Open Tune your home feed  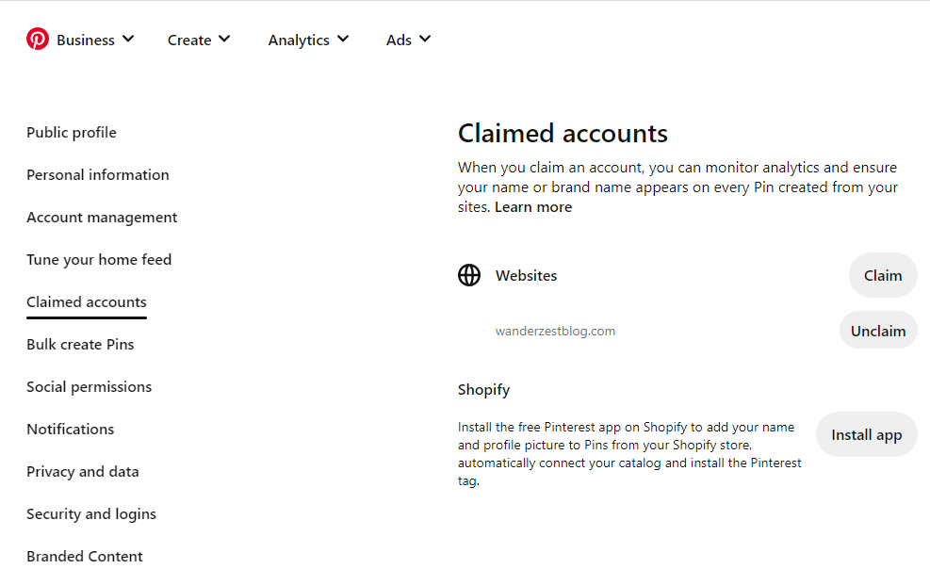click(x=99, y=260)
